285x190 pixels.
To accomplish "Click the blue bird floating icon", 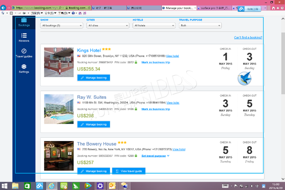I will point(245,79).
